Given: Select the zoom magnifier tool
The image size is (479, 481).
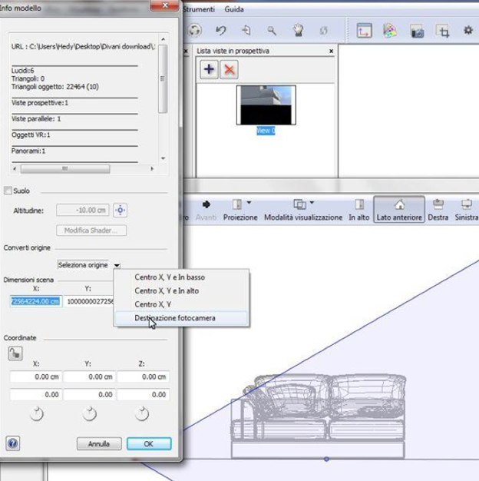Looking at the screenshot, I should coord(272,31).
